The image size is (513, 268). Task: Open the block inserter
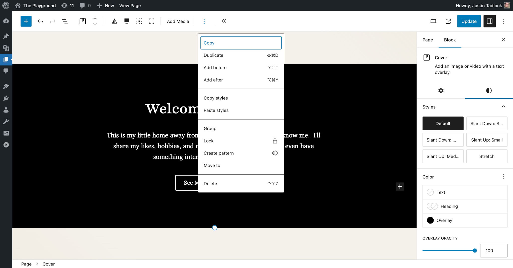point(26,21)
